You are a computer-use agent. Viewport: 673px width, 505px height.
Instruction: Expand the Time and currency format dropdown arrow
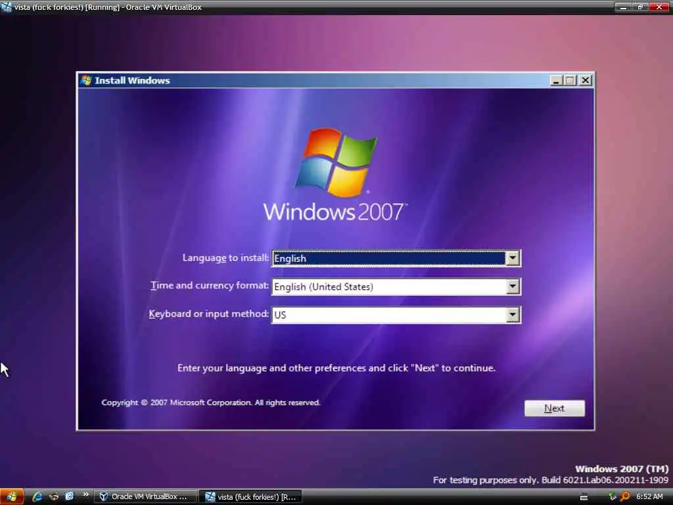tap(513, 287)
